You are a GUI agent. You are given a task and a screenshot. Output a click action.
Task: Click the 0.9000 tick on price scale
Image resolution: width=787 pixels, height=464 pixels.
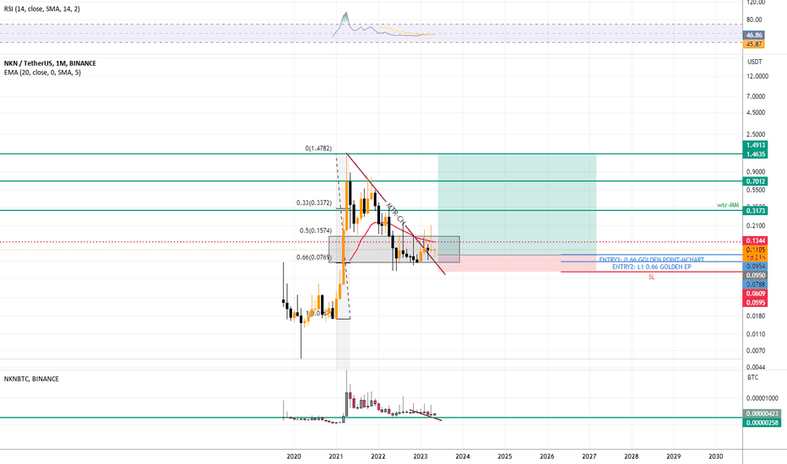[x=757, y=172]
